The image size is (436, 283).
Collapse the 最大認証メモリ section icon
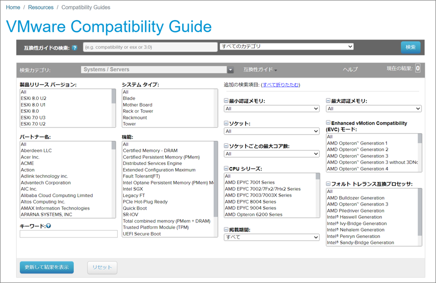(328, 100)
